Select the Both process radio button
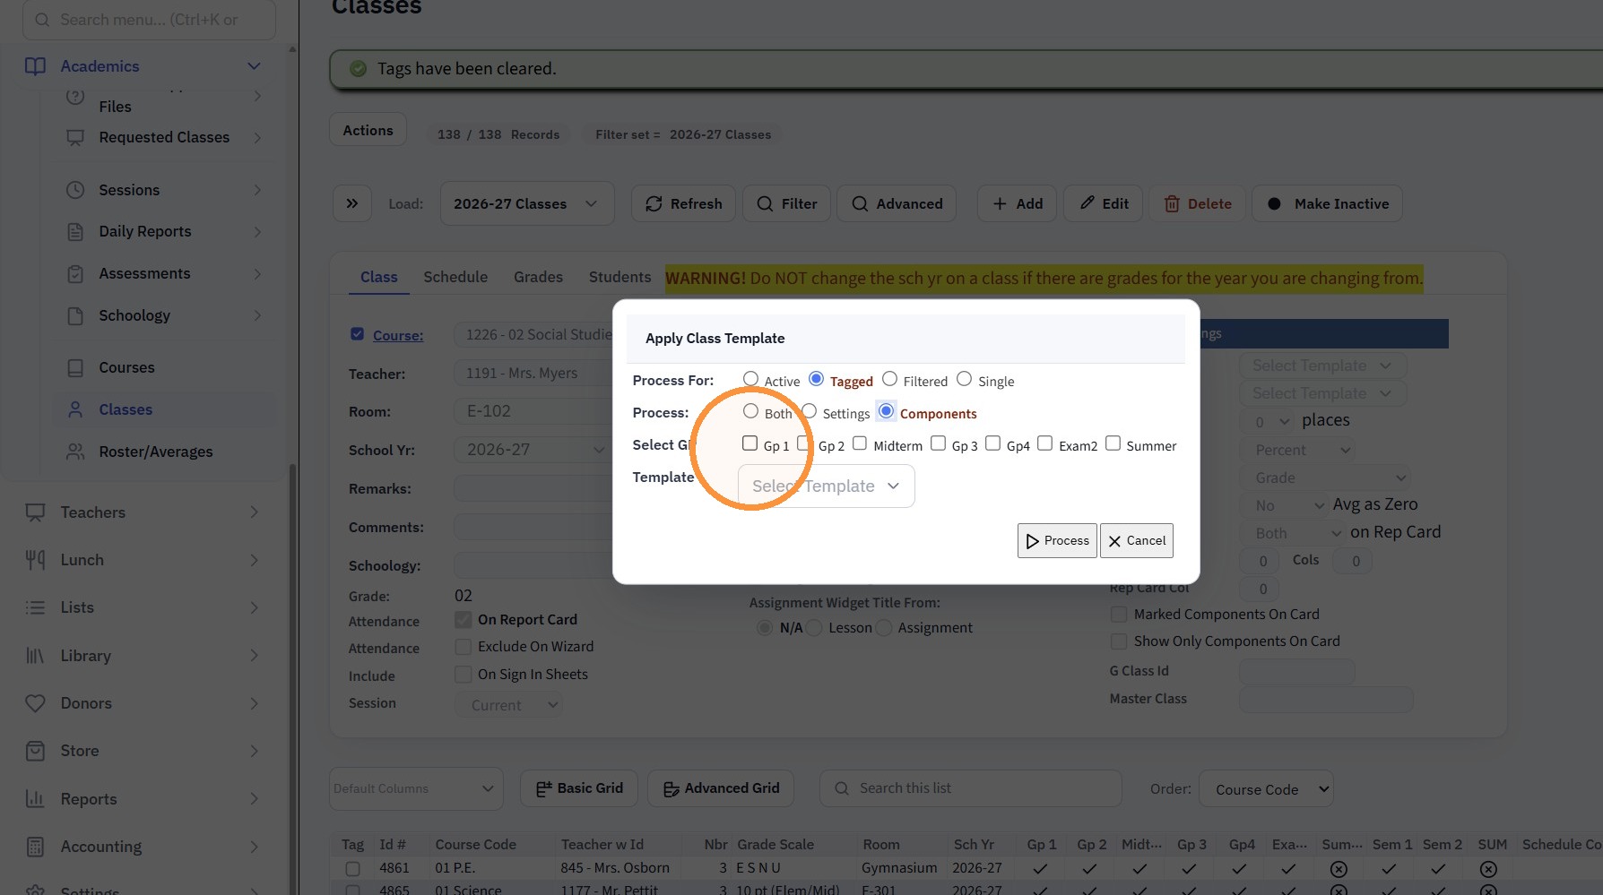The height and width of the screenshot is (895, 1603). (751, 412)
